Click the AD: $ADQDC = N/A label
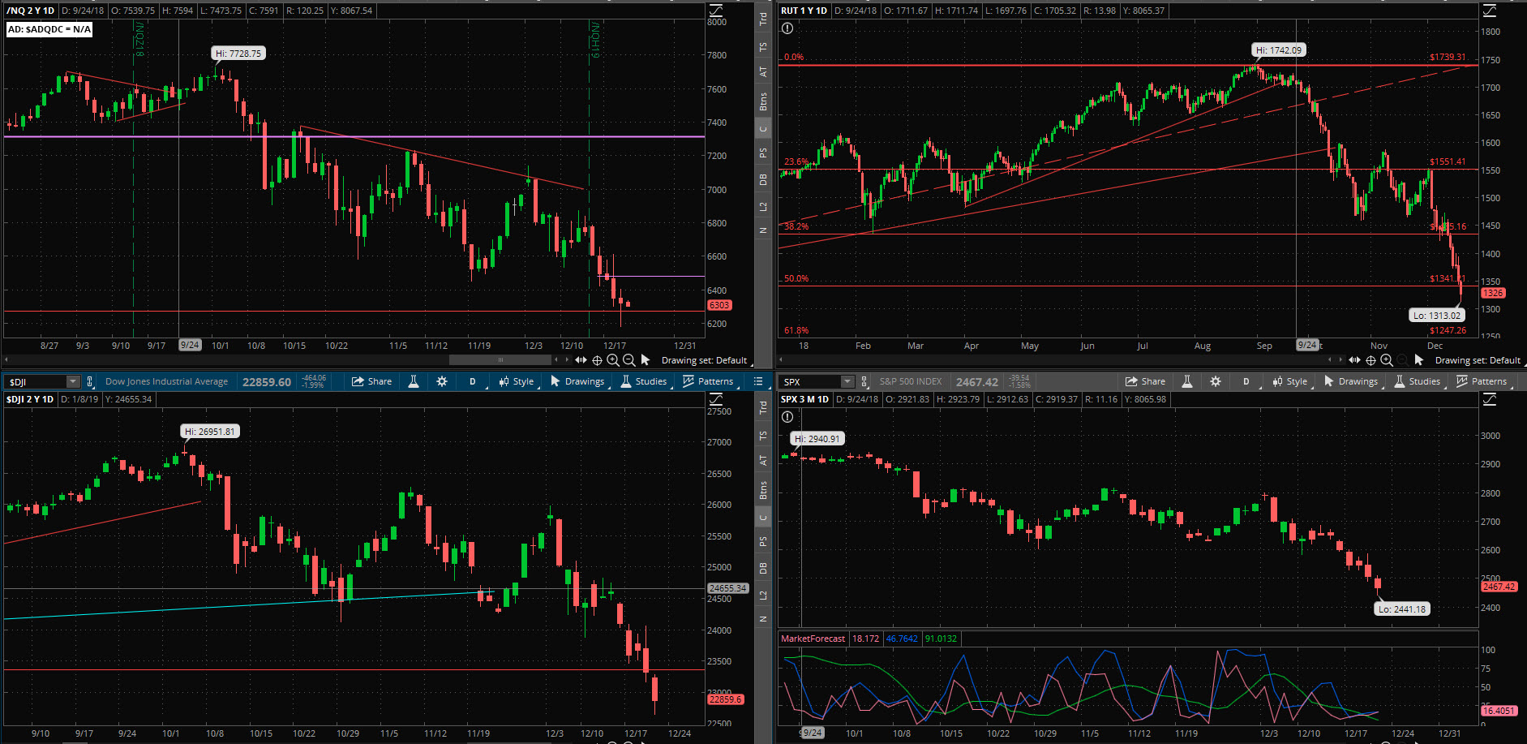The width and height of the screenshot is (1527, 744). (49, 29)
